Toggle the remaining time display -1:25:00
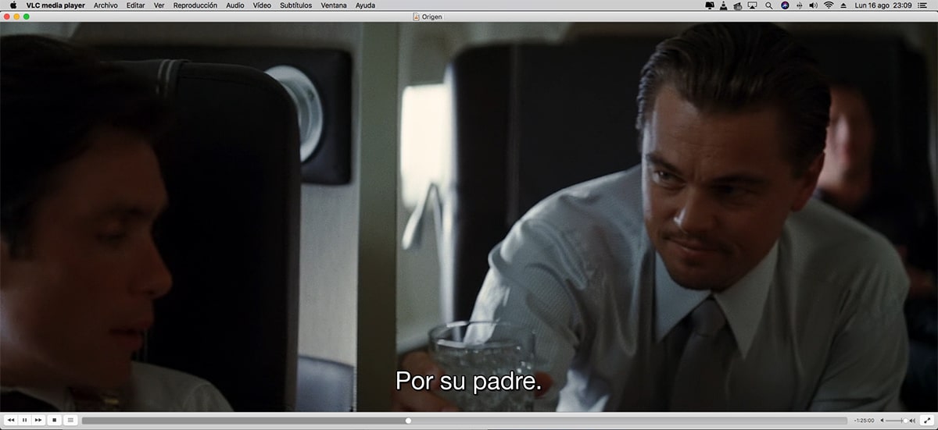The width and height of the screenshot is (938, 430). tap(865, 421)
